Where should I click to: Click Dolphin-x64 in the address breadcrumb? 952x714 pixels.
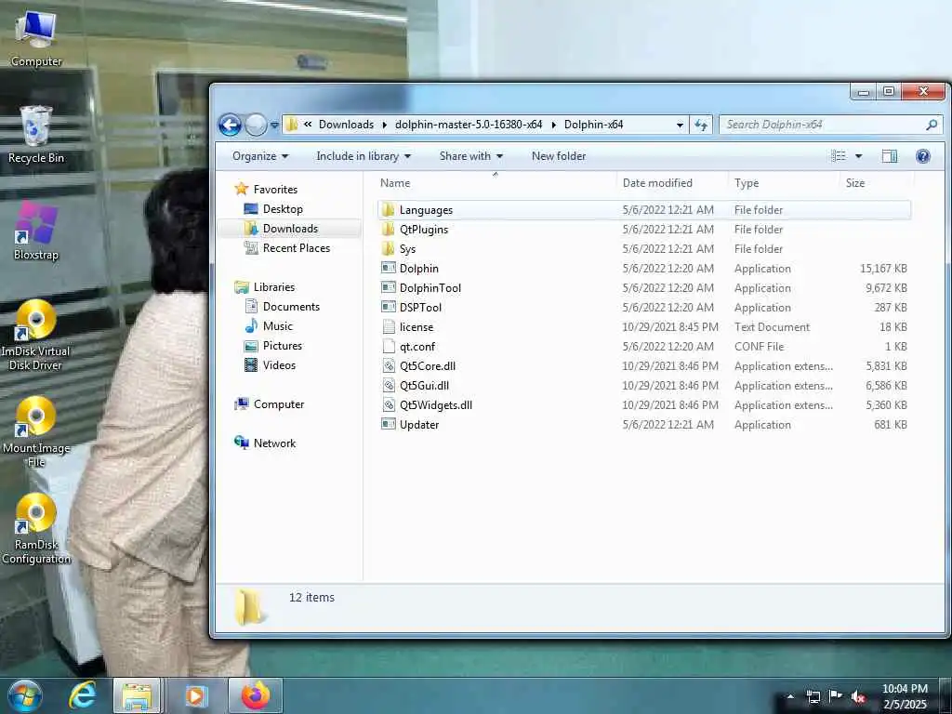[593, 125]
